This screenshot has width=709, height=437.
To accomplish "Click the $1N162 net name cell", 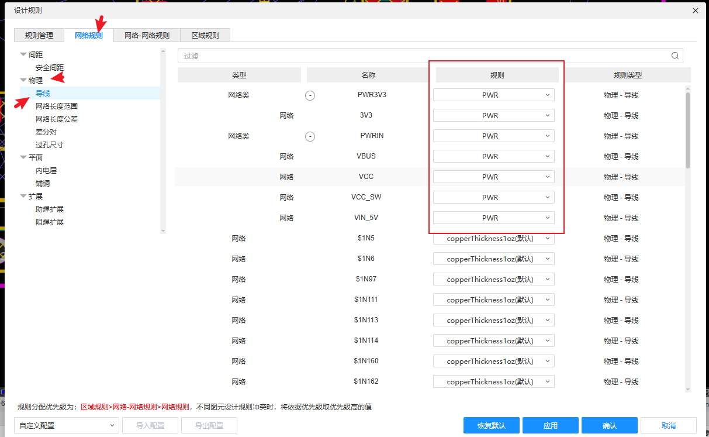I will pyautogui.click(x=366, y=381).
